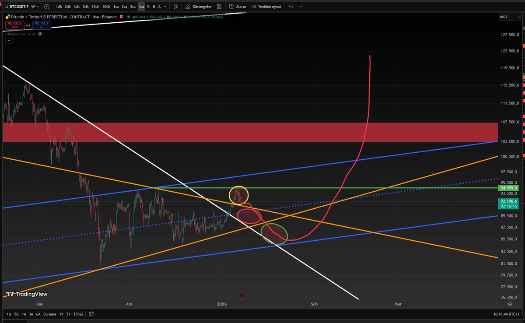Set range to 1A
Viewport: 525px width, 323px height.
click(x=24, y=314)
